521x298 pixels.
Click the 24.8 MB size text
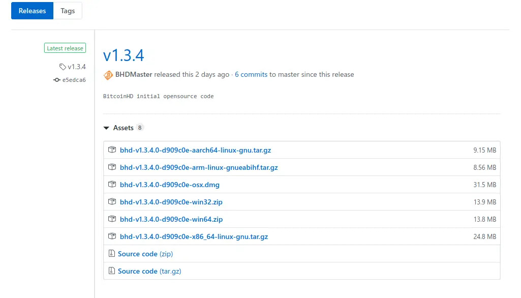tap(485, 236)
